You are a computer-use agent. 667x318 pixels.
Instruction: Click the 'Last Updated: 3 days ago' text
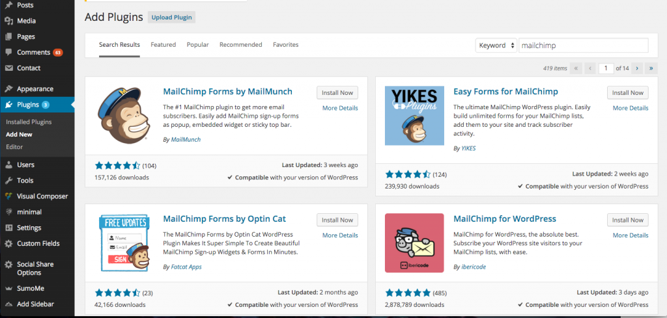click(x=613, y=293)
